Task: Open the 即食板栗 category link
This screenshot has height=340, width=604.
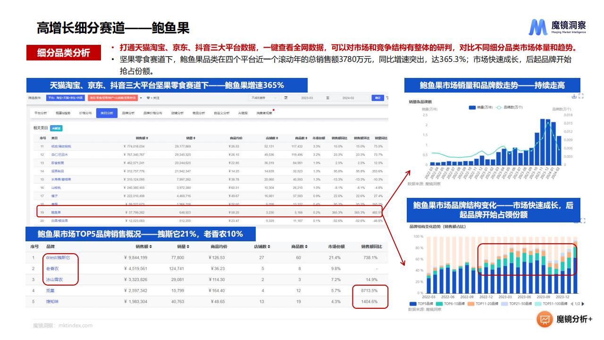Action: (x=57, y=162)
